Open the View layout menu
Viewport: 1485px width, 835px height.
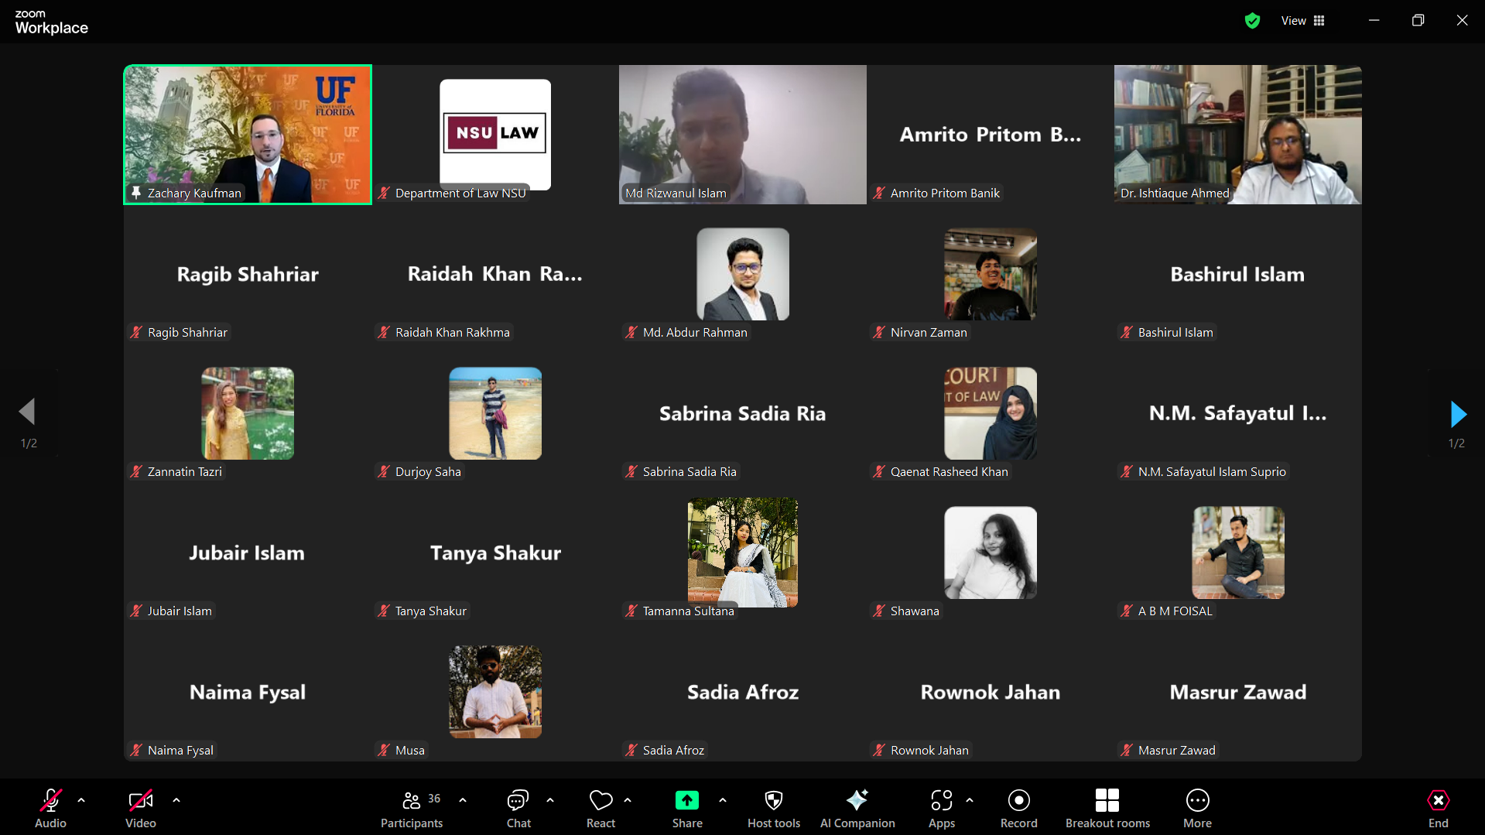pyautogui.click(x=1303, y=21)
